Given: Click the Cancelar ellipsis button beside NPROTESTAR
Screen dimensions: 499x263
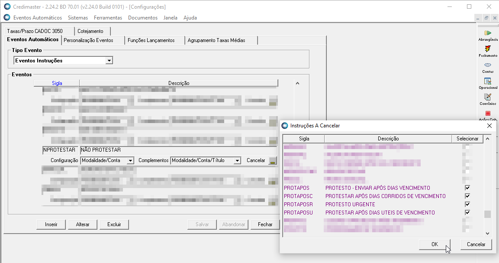Looking at the screenshot, I should (x=273, y=160).
